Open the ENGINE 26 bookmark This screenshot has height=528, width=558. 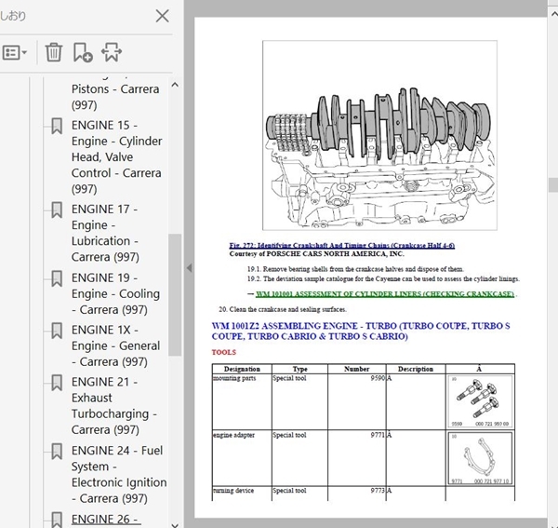coord(104,519)
